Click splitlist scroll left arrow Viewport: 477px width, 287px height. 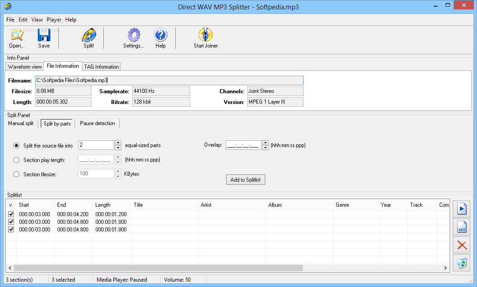point(10,268)
